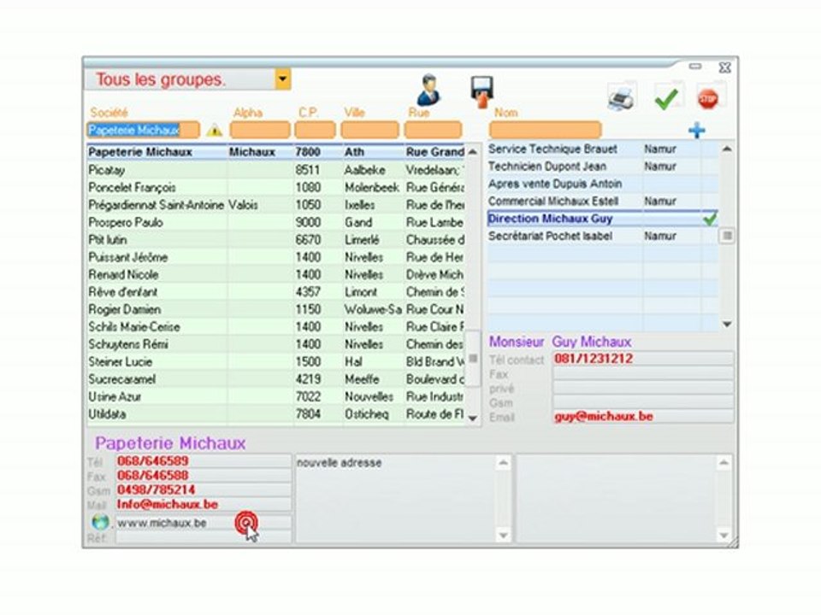Click company mail Info@michaux.be
Viewport: 821px width, 615px height.
pyautogui.click(x=204, y=505)
